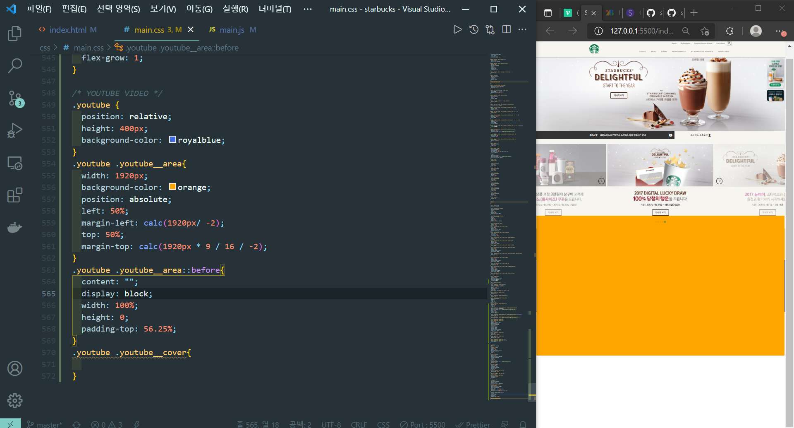Open the browser profile avatar
Viewport: 794px width, 428px height.
(756, 31)
